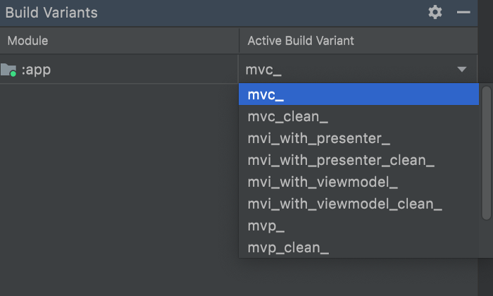Choose mvc_clean_ from the variant list

(x=288, y=116)
